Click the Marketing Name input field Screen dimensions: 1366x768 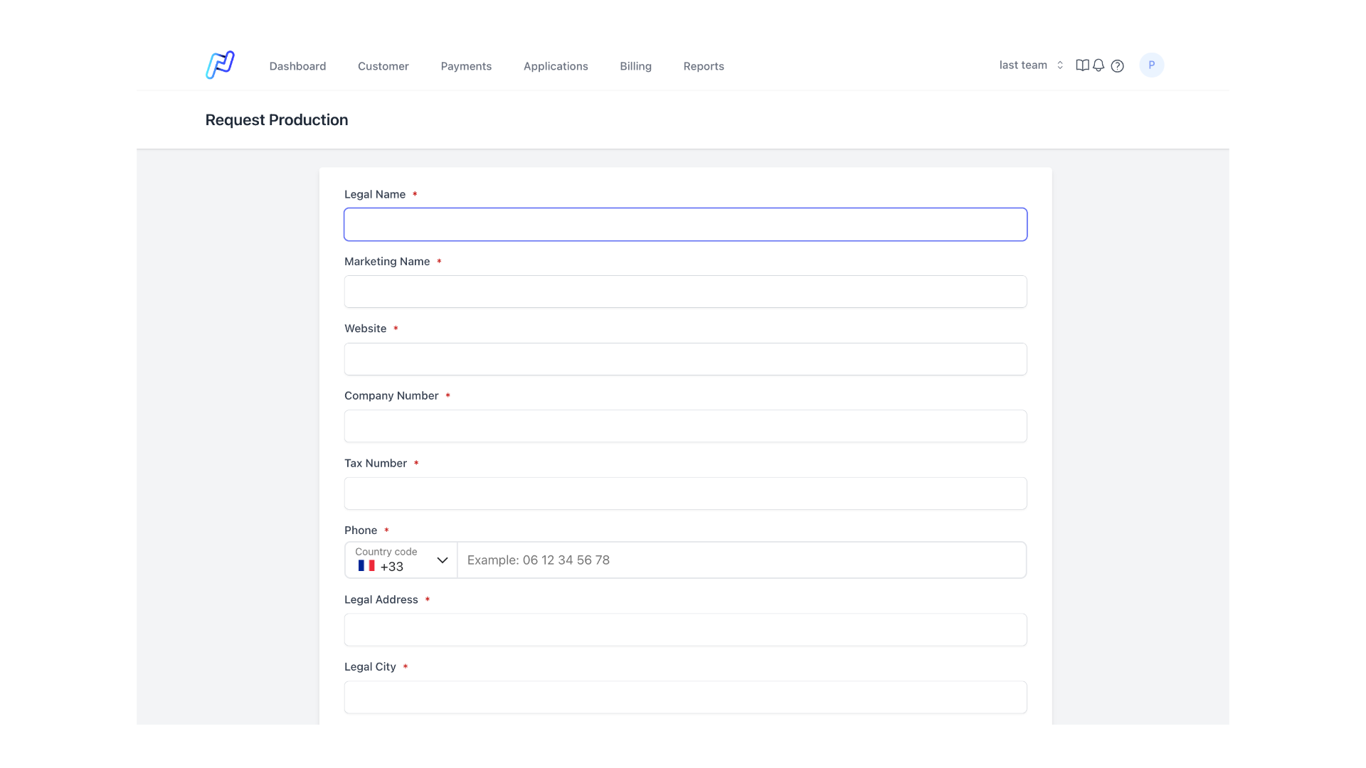pyautogui.click(x=686, y=292)
